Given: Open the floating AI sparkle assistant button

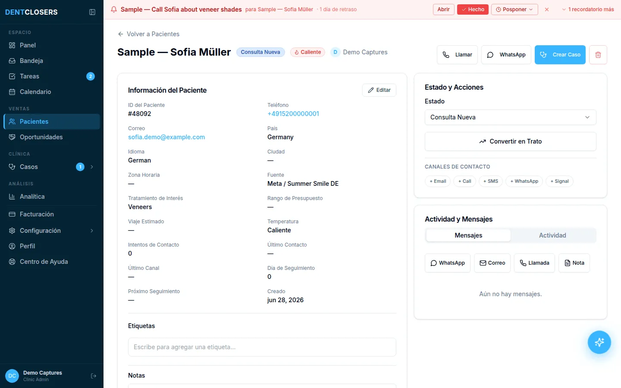Looking at the screenshot, I should tap(599, 342).
